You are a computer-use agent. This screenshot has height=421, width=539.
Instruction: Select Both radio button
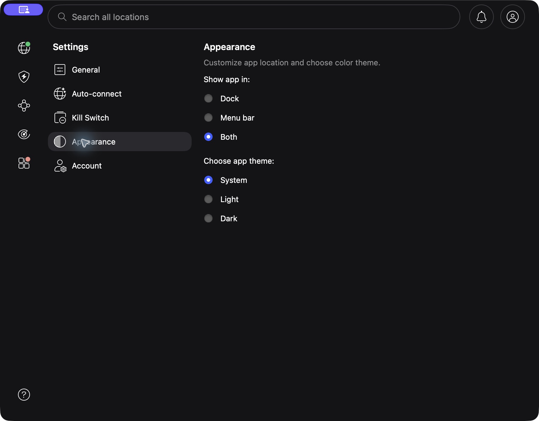pyautogui.click(x=208, y=137)
